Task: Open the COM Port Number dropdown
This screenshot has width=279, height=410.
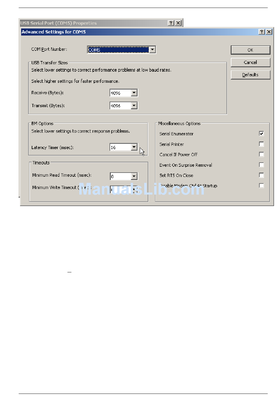Action: point(152,50)
